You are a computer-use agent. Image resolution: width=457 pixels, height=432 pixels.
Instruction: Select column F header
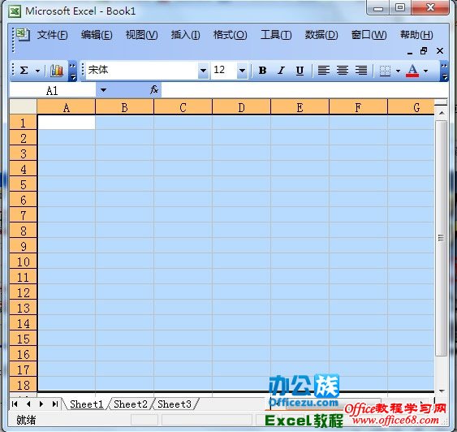click(359, 107)
